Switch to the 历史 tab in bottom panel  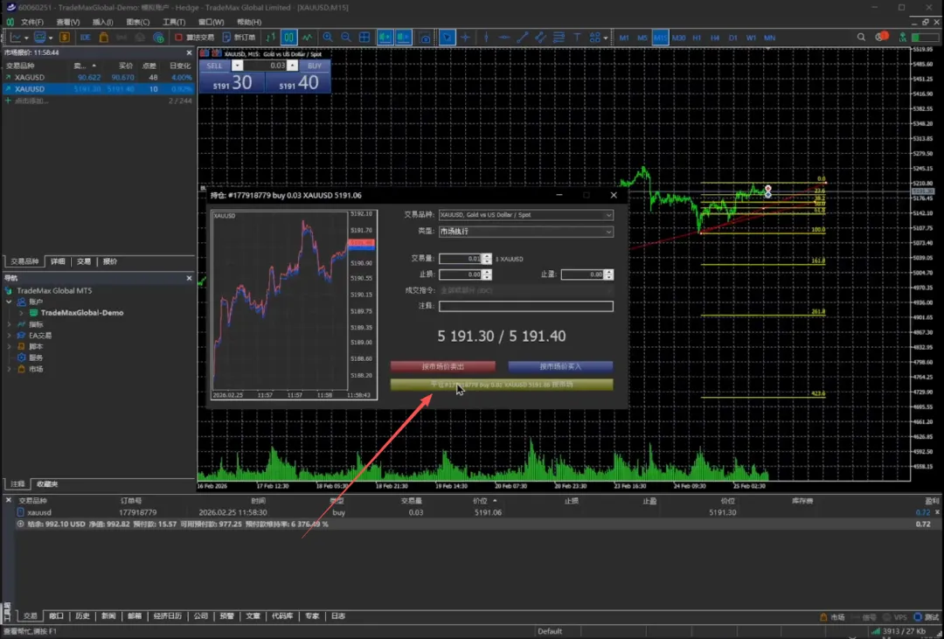[x=82, y=616]
